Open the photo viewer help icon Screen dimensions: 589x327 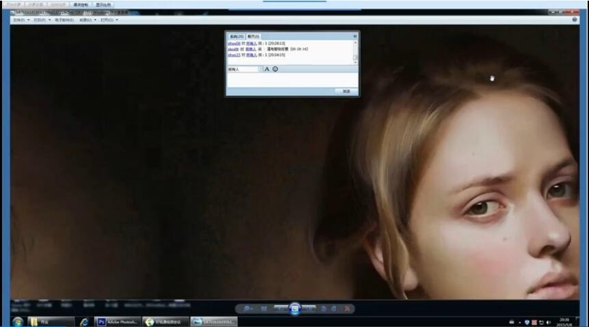(575, 20)
